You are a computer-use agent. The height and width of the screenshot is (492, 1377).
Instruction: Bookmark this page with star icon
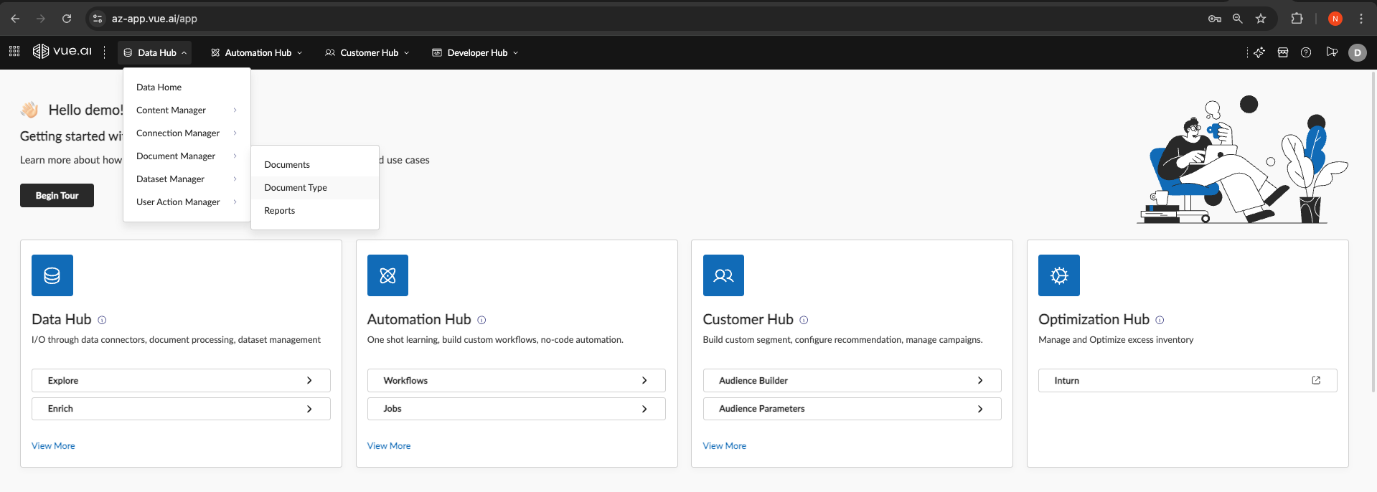pyautogui.click(x=1261, y=19)
